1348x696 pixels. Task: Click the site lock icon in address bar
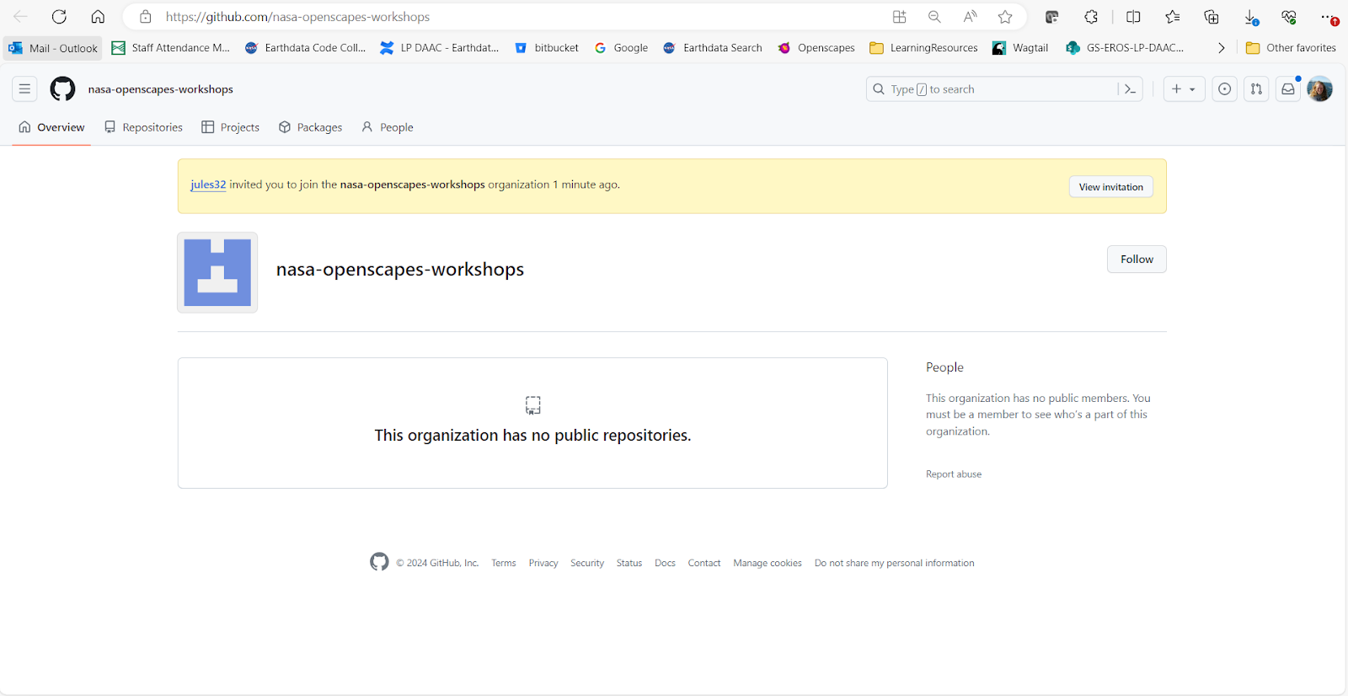click(x=146, y=17)
